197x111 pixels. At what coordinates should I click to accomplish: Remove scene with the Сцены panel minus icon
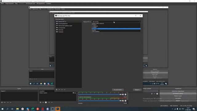pos(5,102)
